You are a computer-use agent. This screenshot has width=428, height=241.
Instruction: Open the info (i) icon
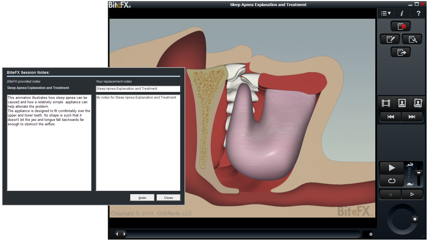(x=402, y=13)
